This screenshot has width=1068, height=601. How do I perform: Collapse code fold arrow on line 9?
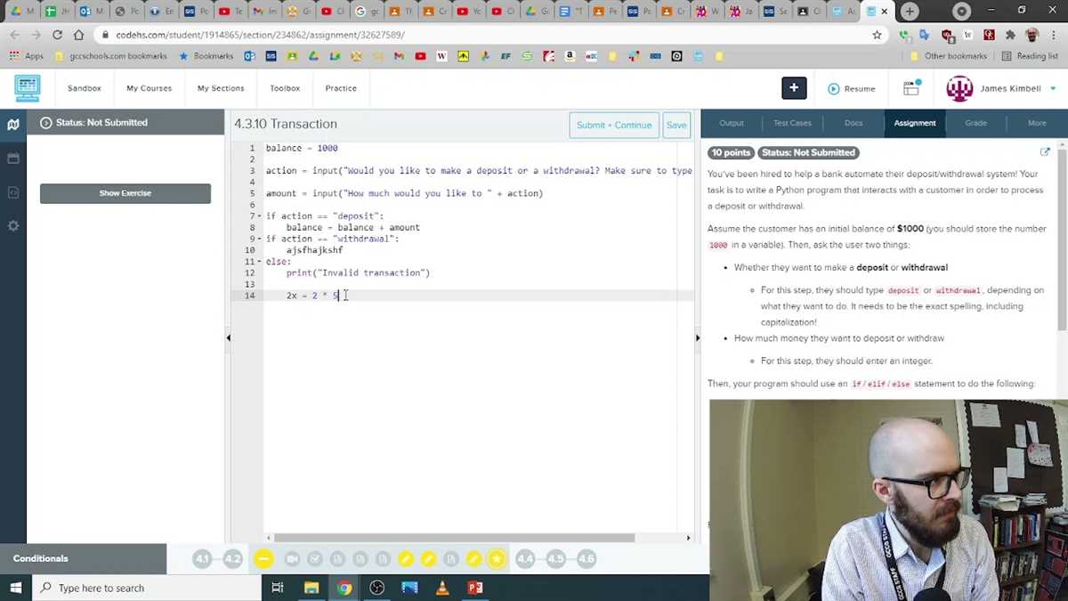pyautogui.click(x=259, y=240)
